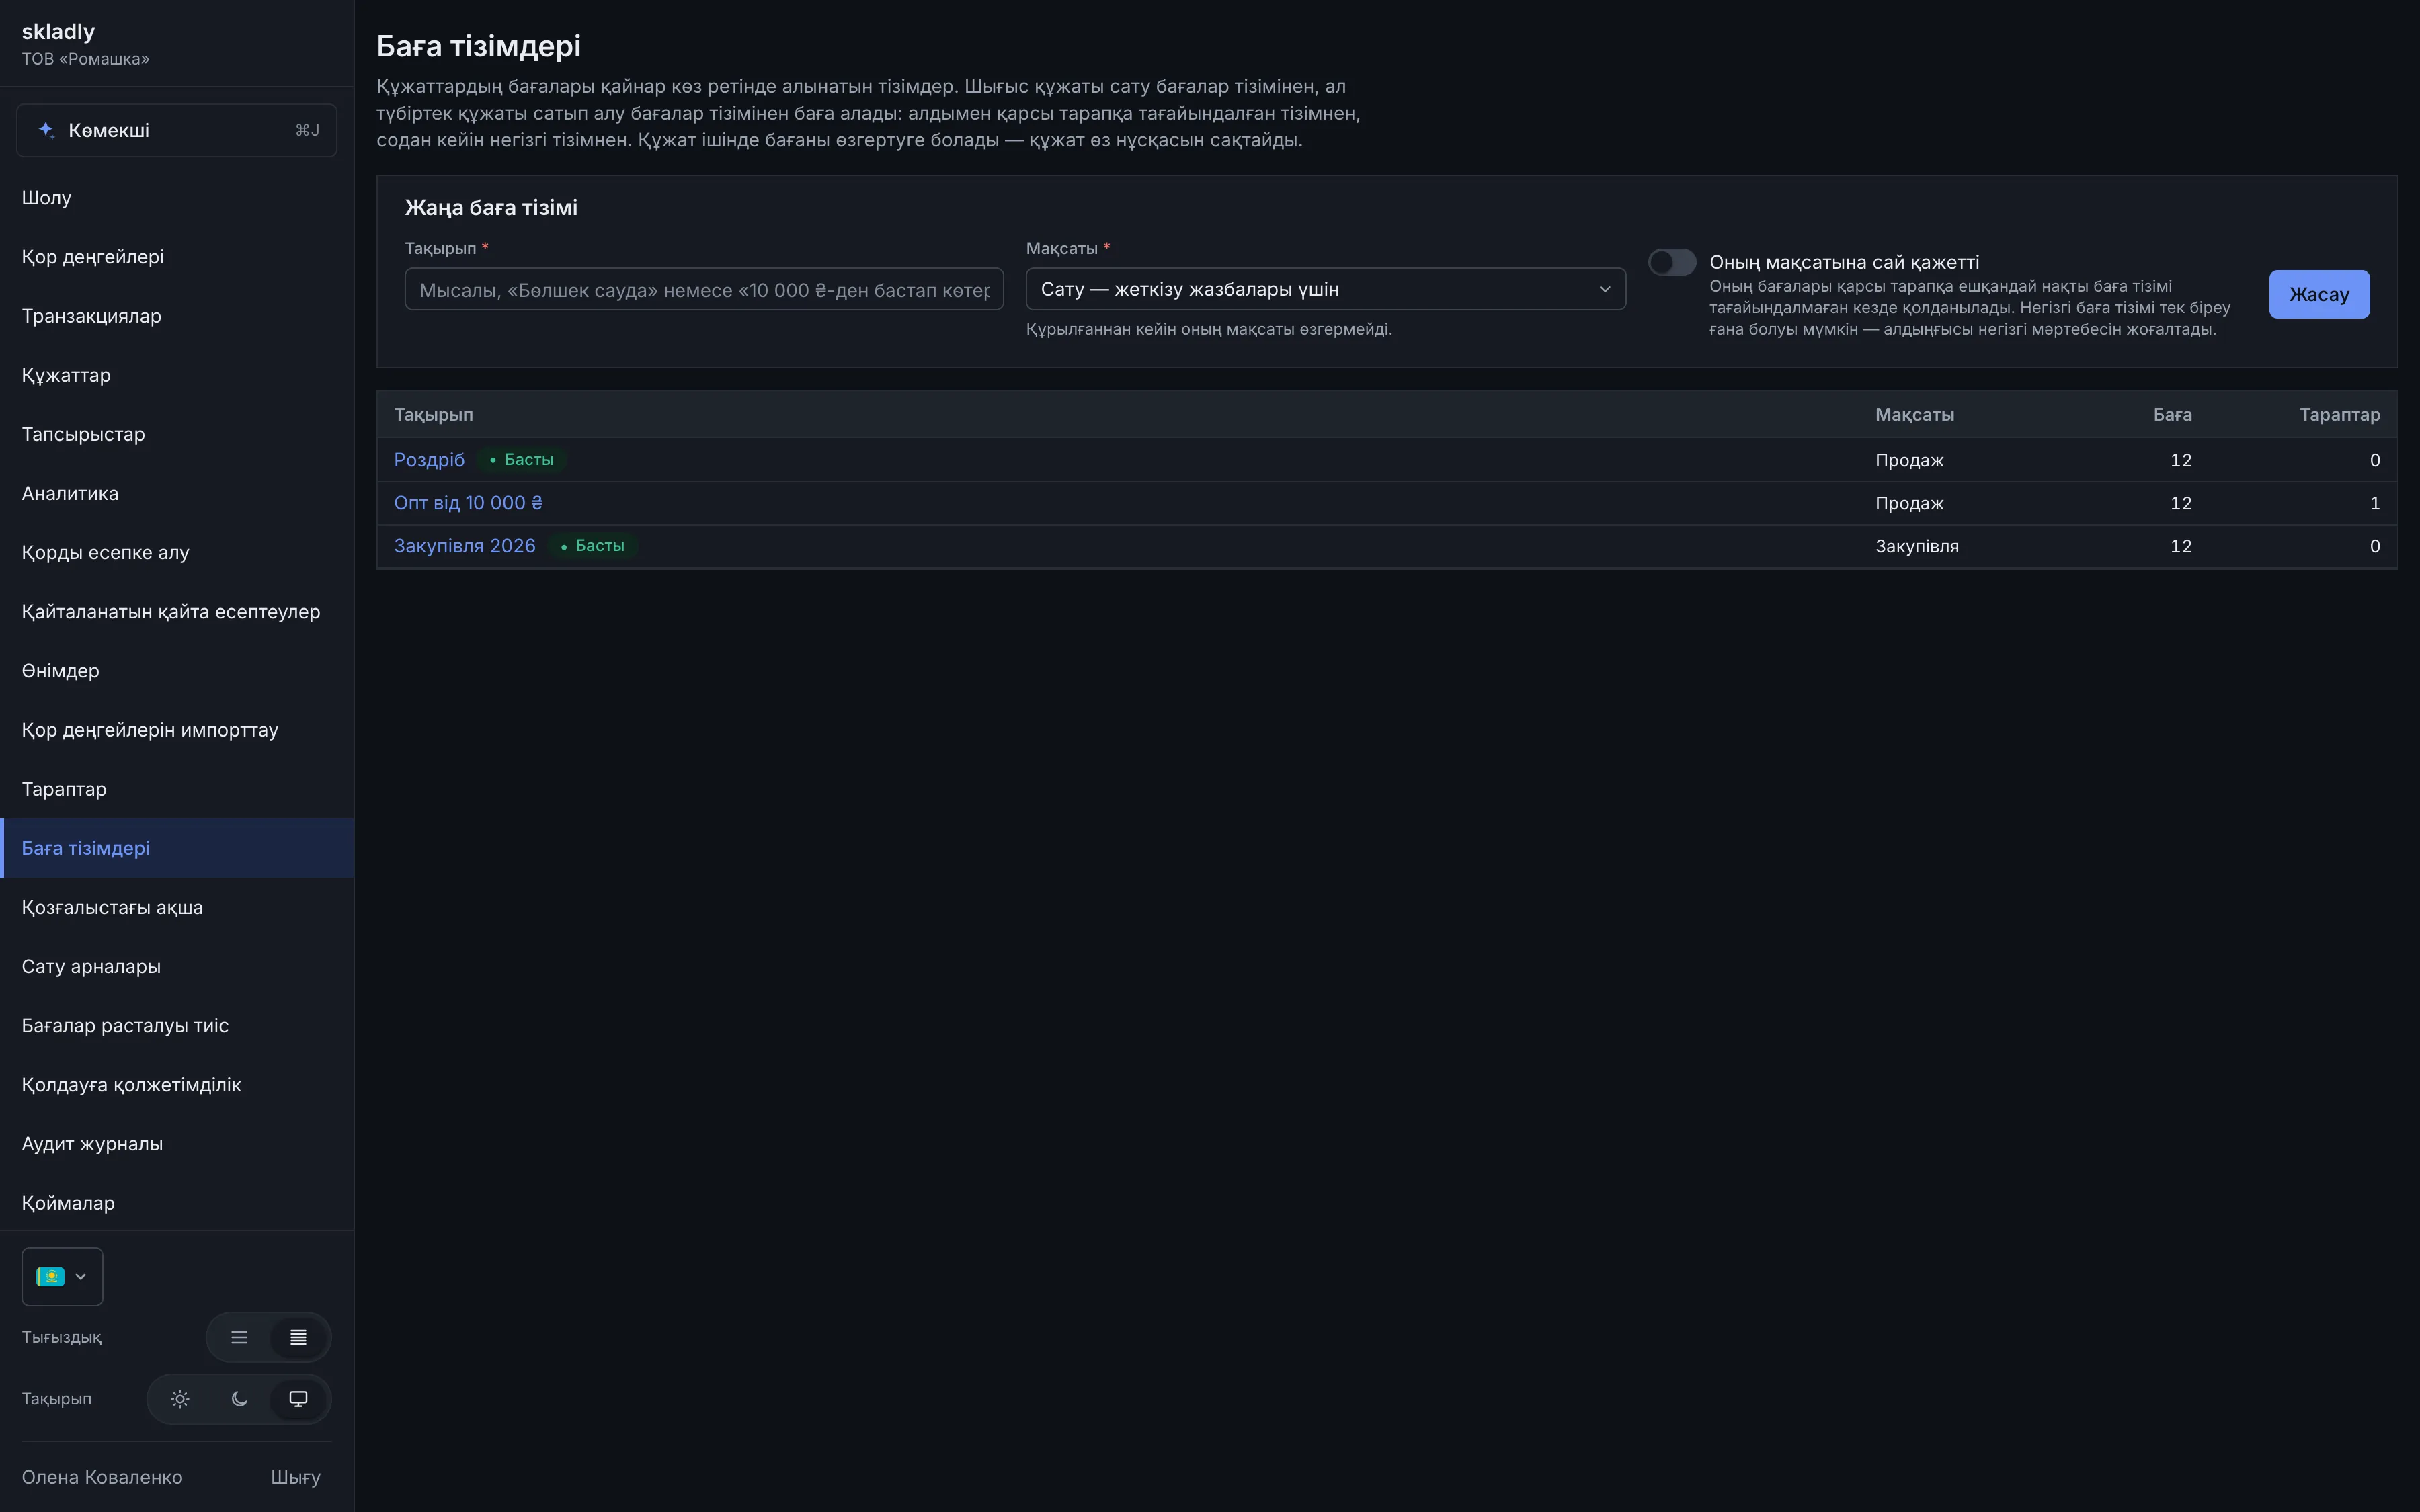Open Қайталанатын қайта есептеулер menu item

click(177, 611)
